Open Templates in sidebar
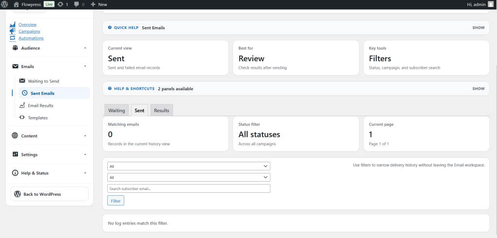 (x=38, y=118)
